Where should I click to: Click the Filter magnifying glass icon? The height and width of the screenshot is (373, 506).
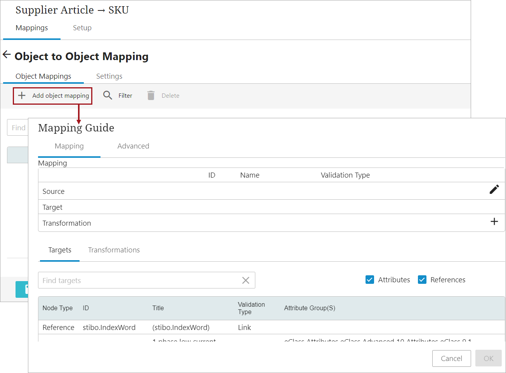pos(107,95)
